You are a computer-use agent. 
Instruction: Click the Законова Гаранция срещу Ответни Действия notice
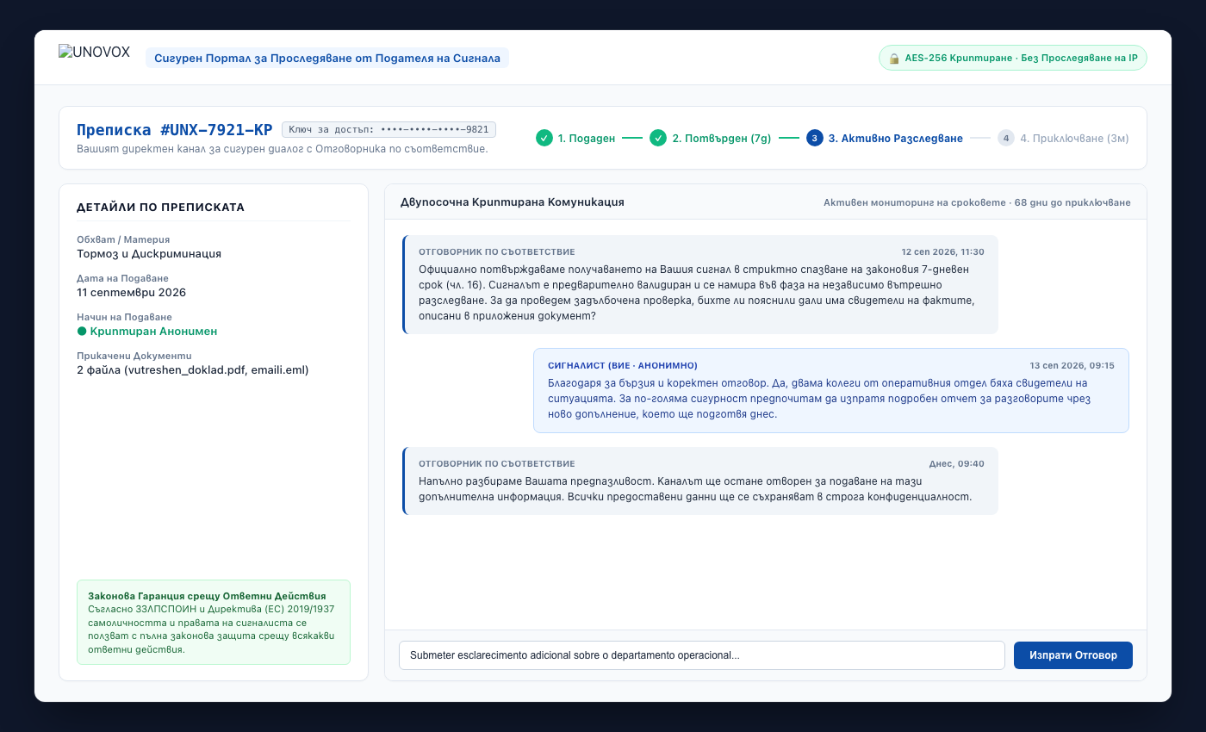click(214, 622)
